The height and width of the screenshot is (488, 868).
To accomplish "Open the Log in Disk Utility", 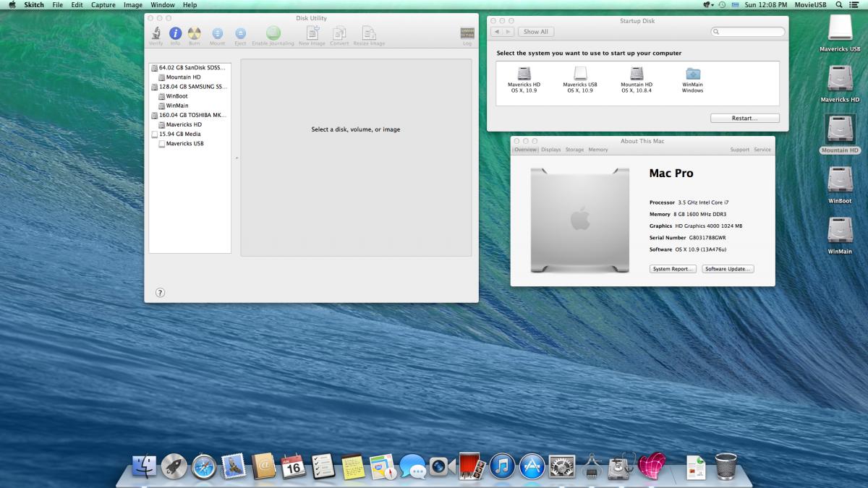I will 467,35.
